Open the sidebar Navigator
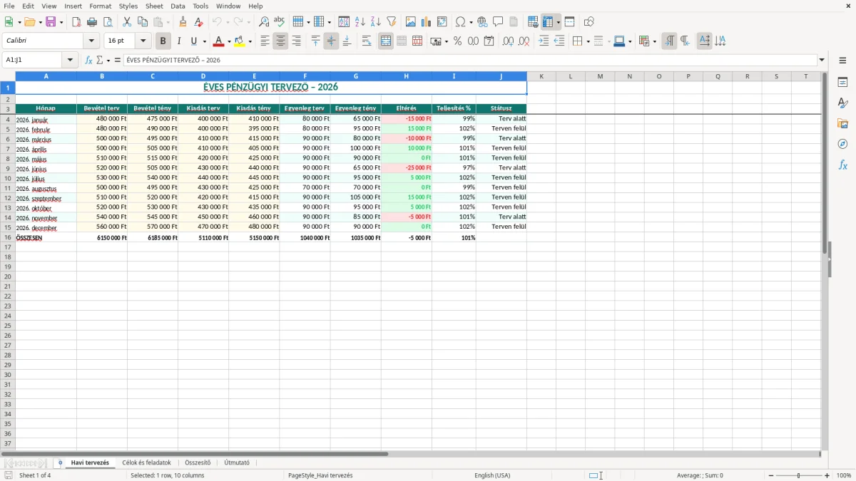 coord(842,144)
